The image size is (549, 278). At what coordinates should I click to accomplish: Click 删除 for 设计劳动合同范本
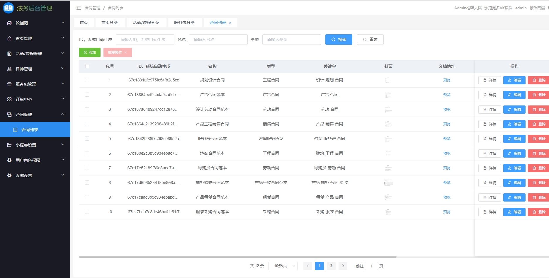pos(539,110)
